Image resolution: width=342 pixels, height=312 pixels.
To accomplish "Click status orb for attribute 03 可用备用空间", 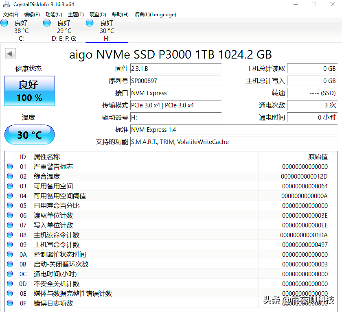I will pyautogui.click(x=10, y=186).
